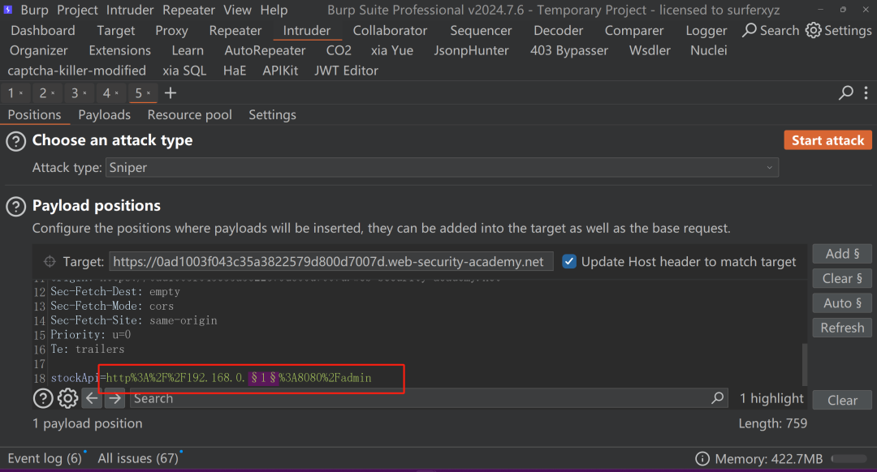Image resolution: width=877 pixels, height=472 pixels.
Task: Open the three-dot tab options menu
Action: click(866, 92)
